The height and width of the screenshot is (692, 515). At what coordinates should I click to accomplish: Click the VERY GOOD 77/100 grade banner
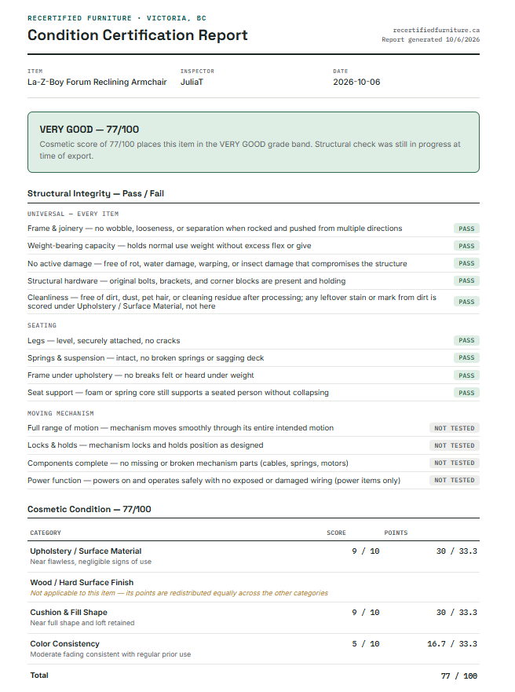pyautogui.click(x=254, y=142)
